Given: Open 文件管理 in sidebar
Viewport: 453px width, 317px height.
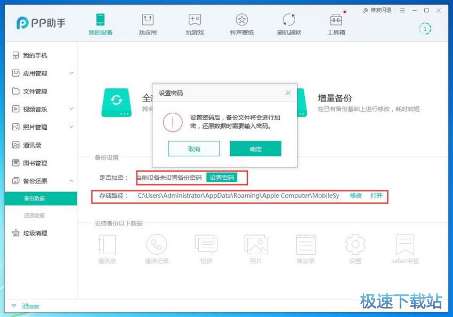Looking at the screenshot, I should [x=35, y=91].
